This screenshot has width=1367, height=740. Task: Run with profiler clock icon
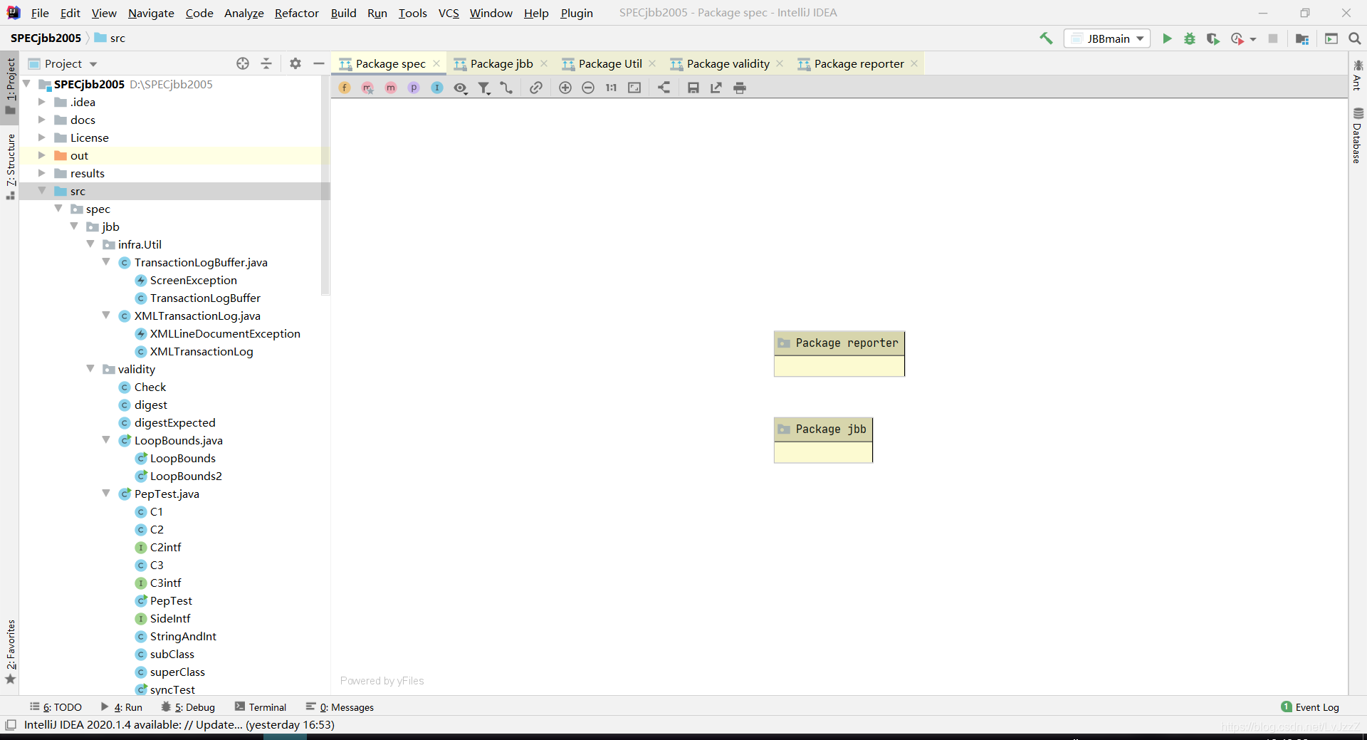(x=1237, y=38)
